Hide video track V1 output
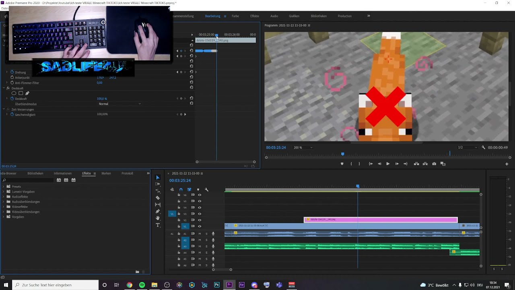This screenshot has width=515, height=290. point(200,226)
